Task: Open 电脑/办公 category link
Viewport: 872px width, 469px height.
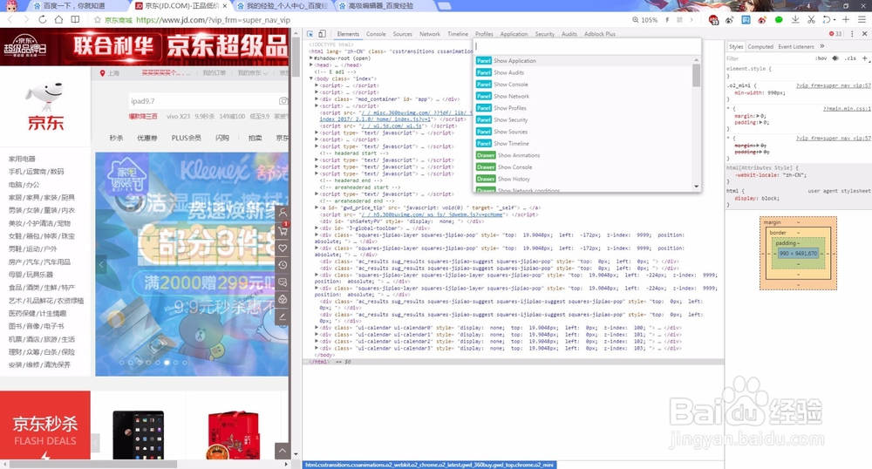Action: click(x=24, y=185)
